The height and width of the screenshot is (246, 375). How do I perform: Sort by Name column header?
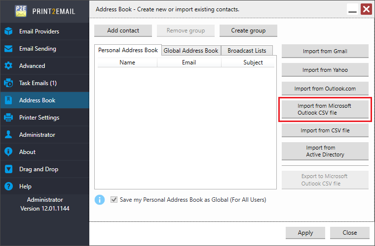(127, 62)
